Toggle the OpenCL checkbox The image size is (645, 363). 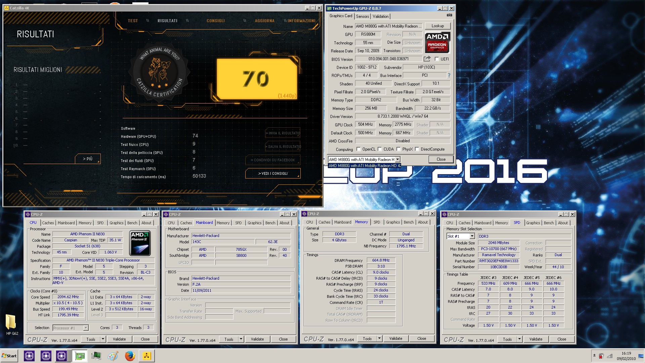point(358,149)
